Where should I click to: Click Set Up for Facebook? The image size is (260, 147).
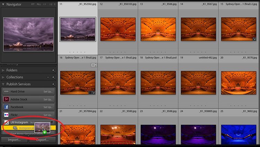(x=48, y=107)
